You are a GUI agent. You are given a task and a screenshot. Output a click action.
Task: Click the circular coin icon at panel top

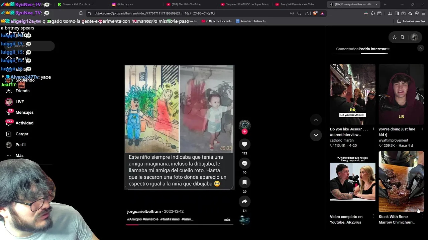point(394,37)
